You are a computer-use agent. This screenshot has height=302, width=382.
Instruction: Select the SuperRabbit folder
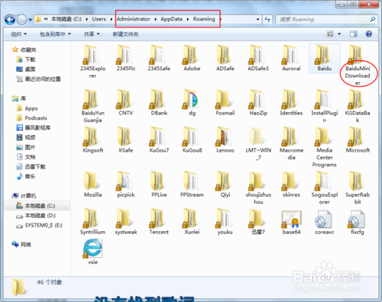[x=358, y=188]
